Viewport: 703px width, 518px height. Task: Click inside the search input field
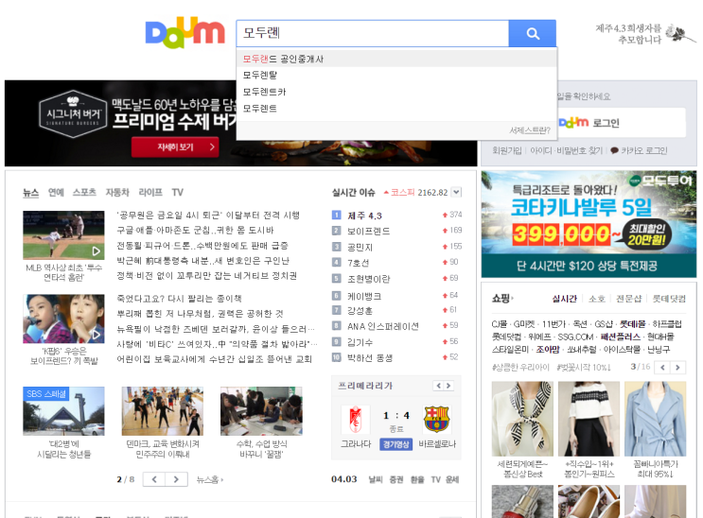[373, 33]
